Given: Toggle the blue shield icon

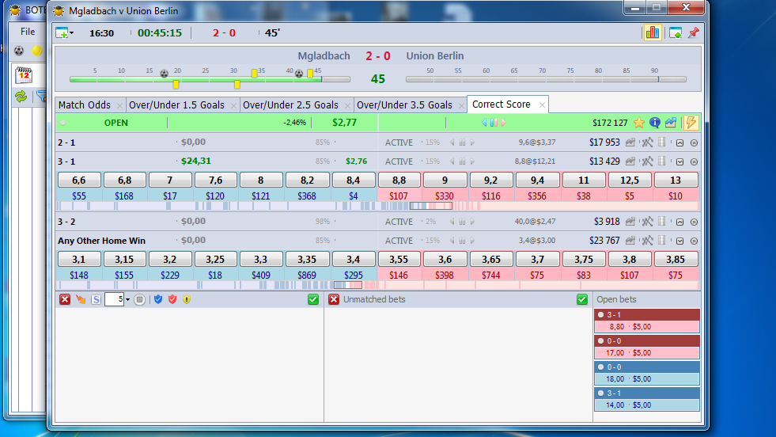Looking at the screenshot, I should click(x=158, y=299).
